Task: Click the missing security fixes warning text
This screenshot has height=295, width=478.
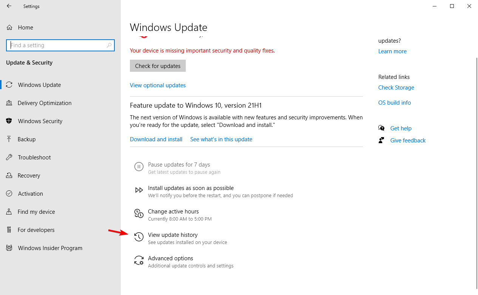Action: point(202,51)
